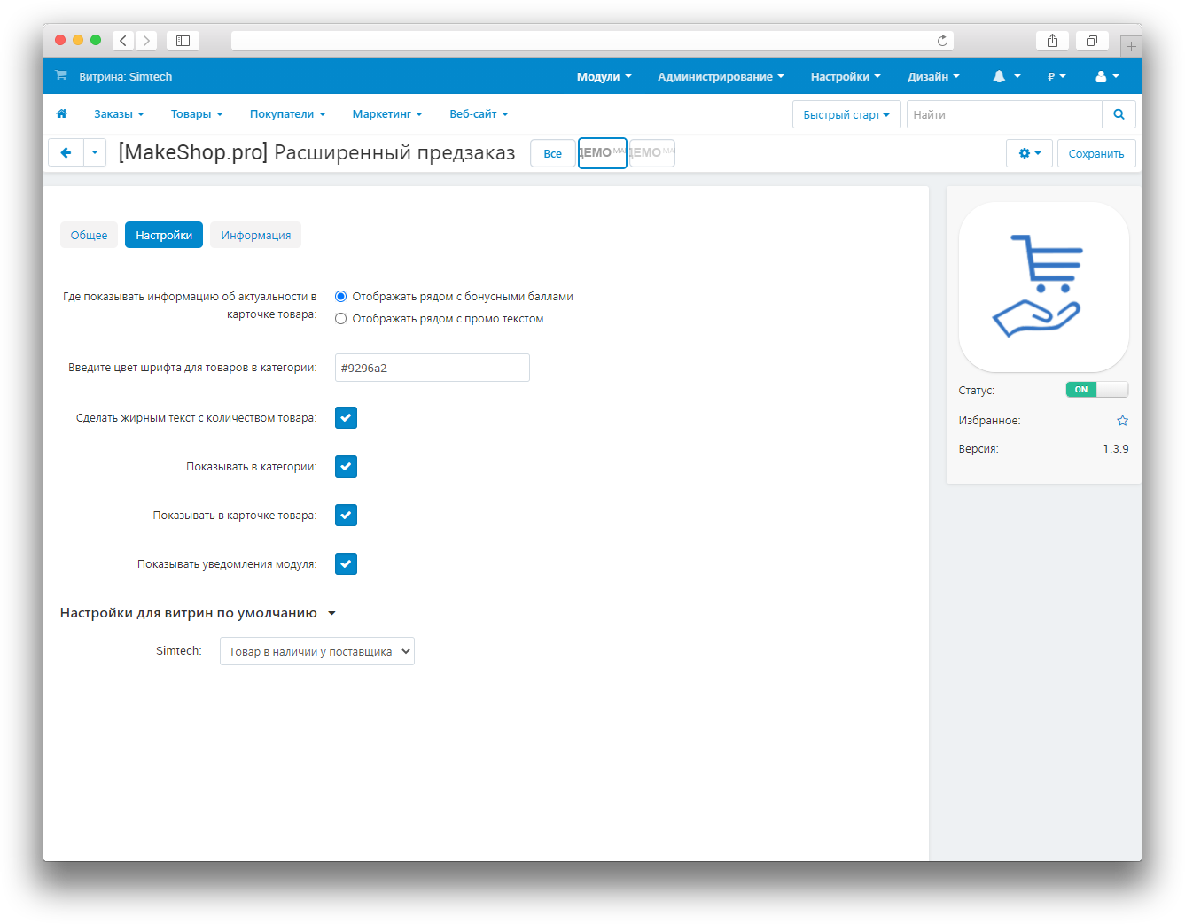Reload the page in the browser
Viewport: 1185px width, 924px height.
942,41
